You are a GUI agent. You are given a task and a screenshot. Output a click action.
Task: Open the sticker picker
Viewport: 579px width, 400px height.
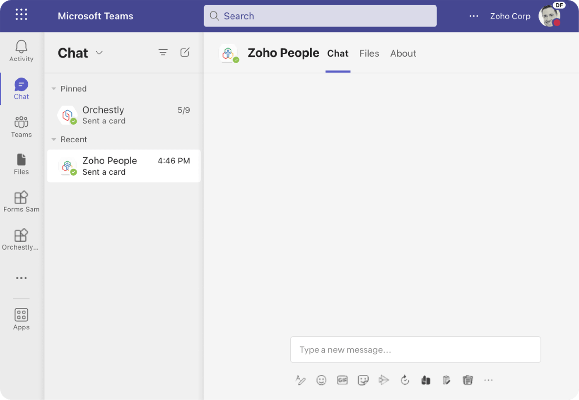(x=363, y=380)
